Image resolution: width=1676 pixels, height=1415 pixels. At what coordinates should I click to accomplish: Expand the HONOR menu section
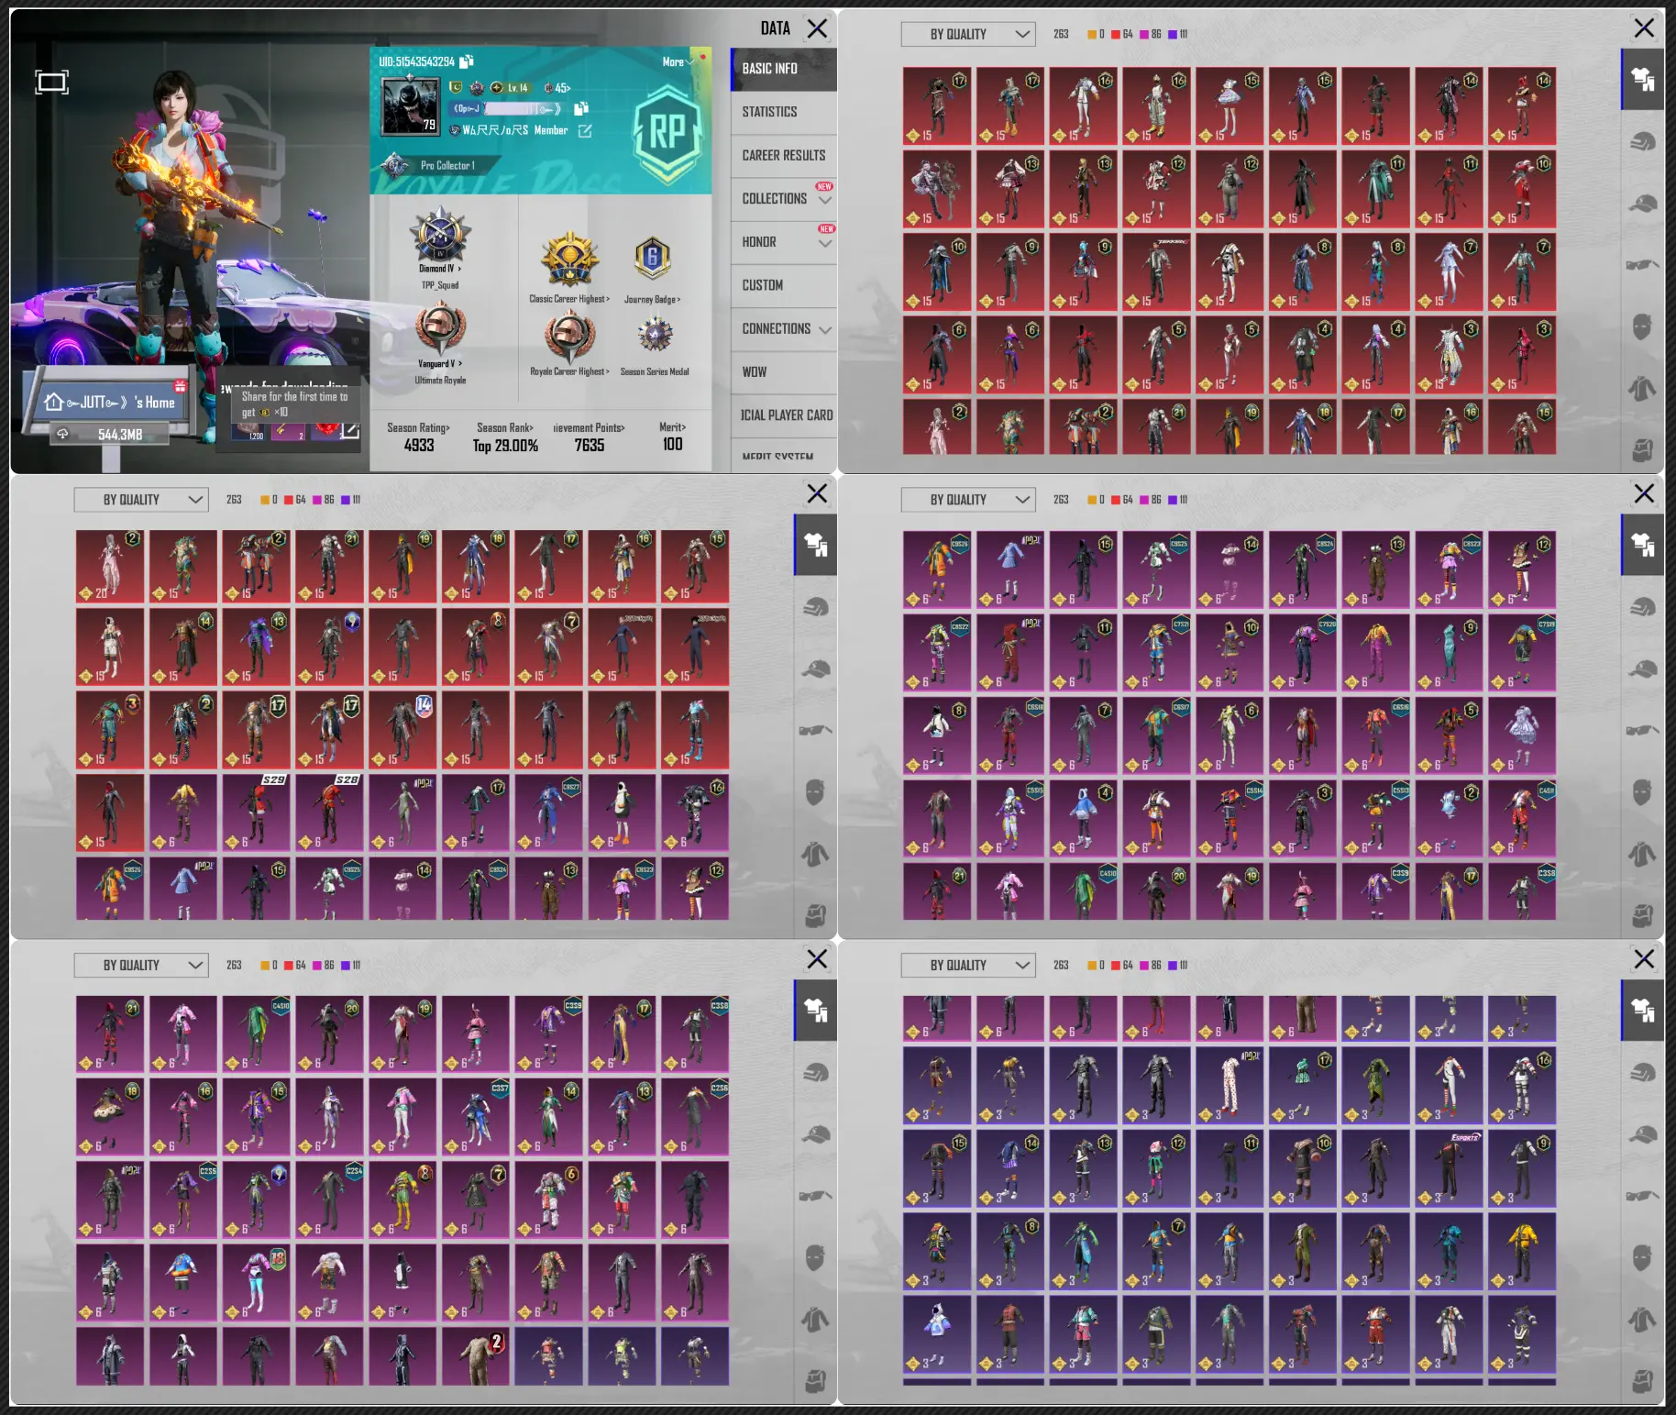784,242
